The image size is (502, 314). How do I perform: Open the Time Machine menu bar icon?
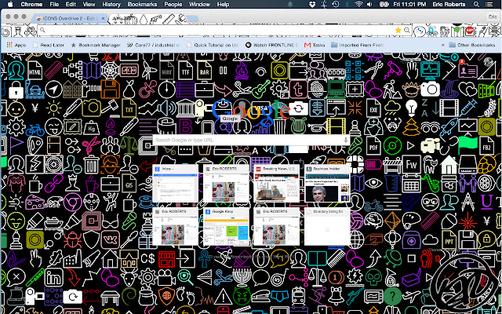pos(336,4)
